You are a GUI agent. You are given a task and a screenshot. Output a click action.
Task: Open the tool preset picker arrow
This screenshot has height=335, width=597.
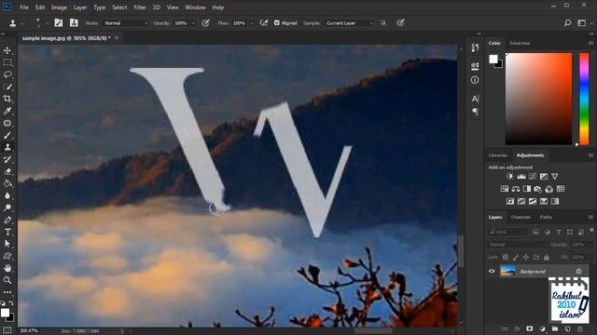coord(21,23)
